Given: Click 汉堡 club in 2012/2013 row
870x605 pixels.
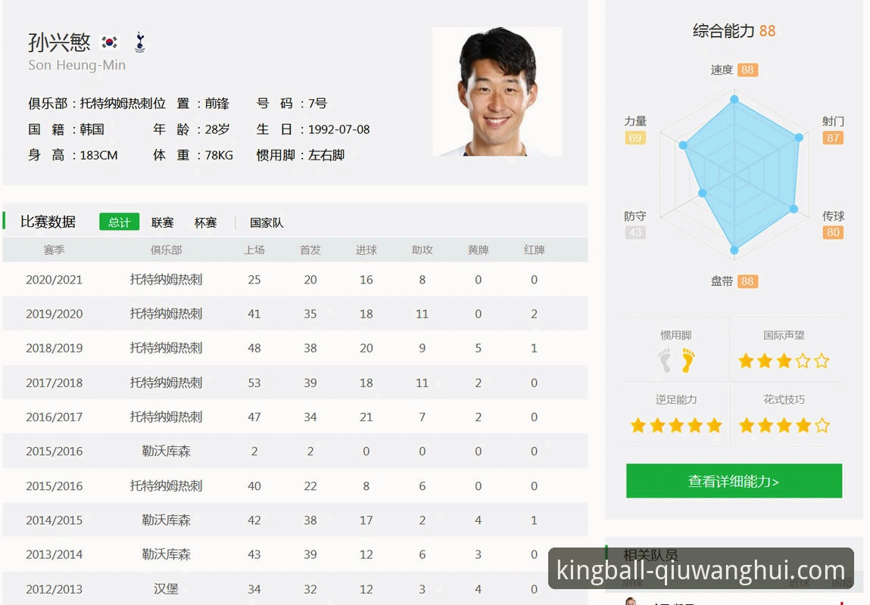Looking at the screenshot, I should click(166, 589).
